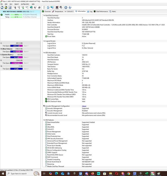The height and width of the screenshot is (176, 167).
Task: Open the File menu
Action: pyautogui.click(x=2, y=4)
